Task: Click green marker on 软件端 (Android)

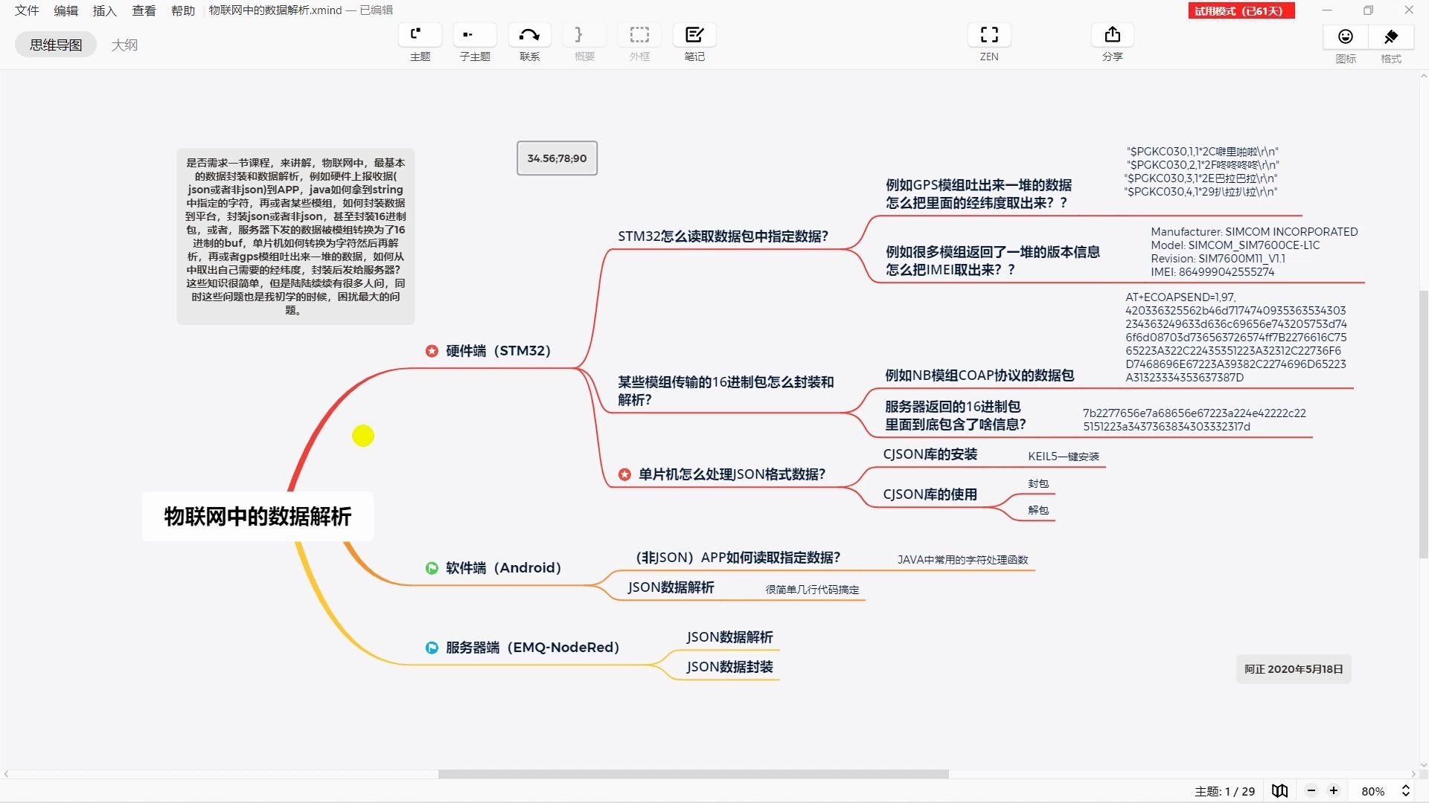Action: [x=432, y=568]
